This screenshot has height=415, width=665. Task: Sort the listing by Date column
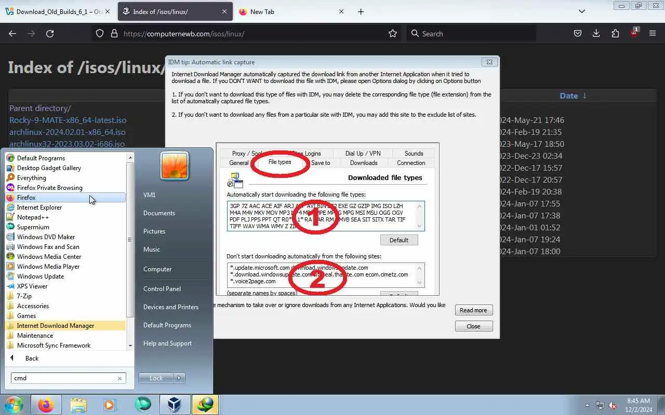[569, 96]
